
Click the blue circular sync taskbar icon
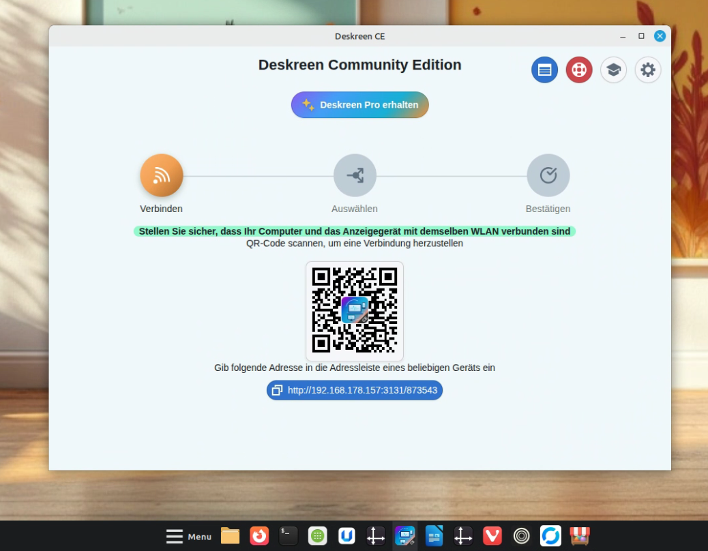coord(550,536)
